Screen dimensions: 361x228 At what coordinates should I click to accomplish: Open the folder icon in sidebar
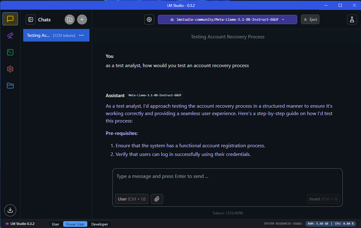pyautogui.click(x=10, y=86)
